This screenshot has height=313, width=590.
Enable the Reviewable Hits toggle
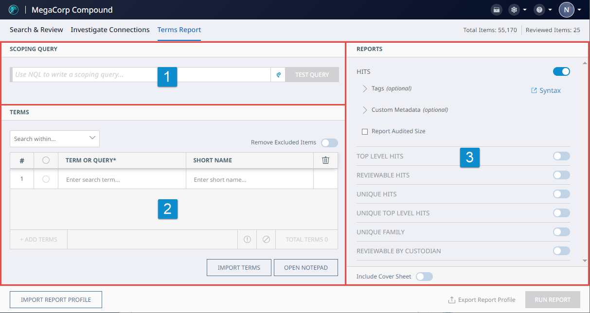[561, 175]
